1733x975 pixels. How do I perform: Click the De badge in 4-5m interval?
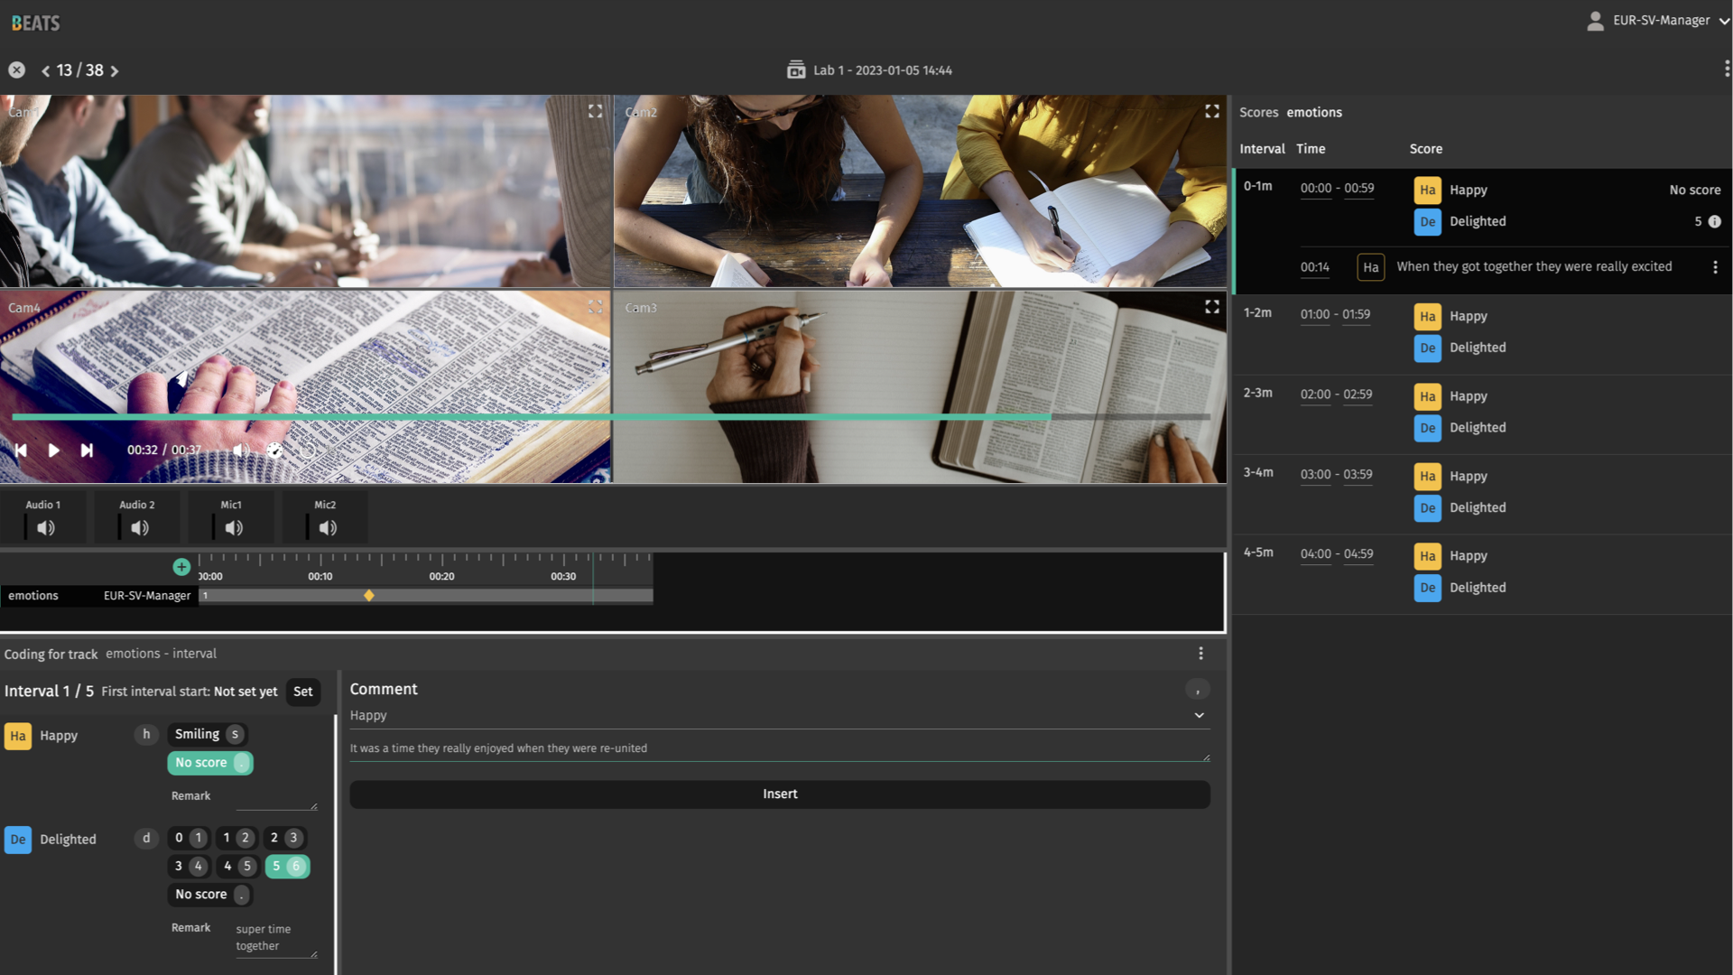coord(1427,588)
